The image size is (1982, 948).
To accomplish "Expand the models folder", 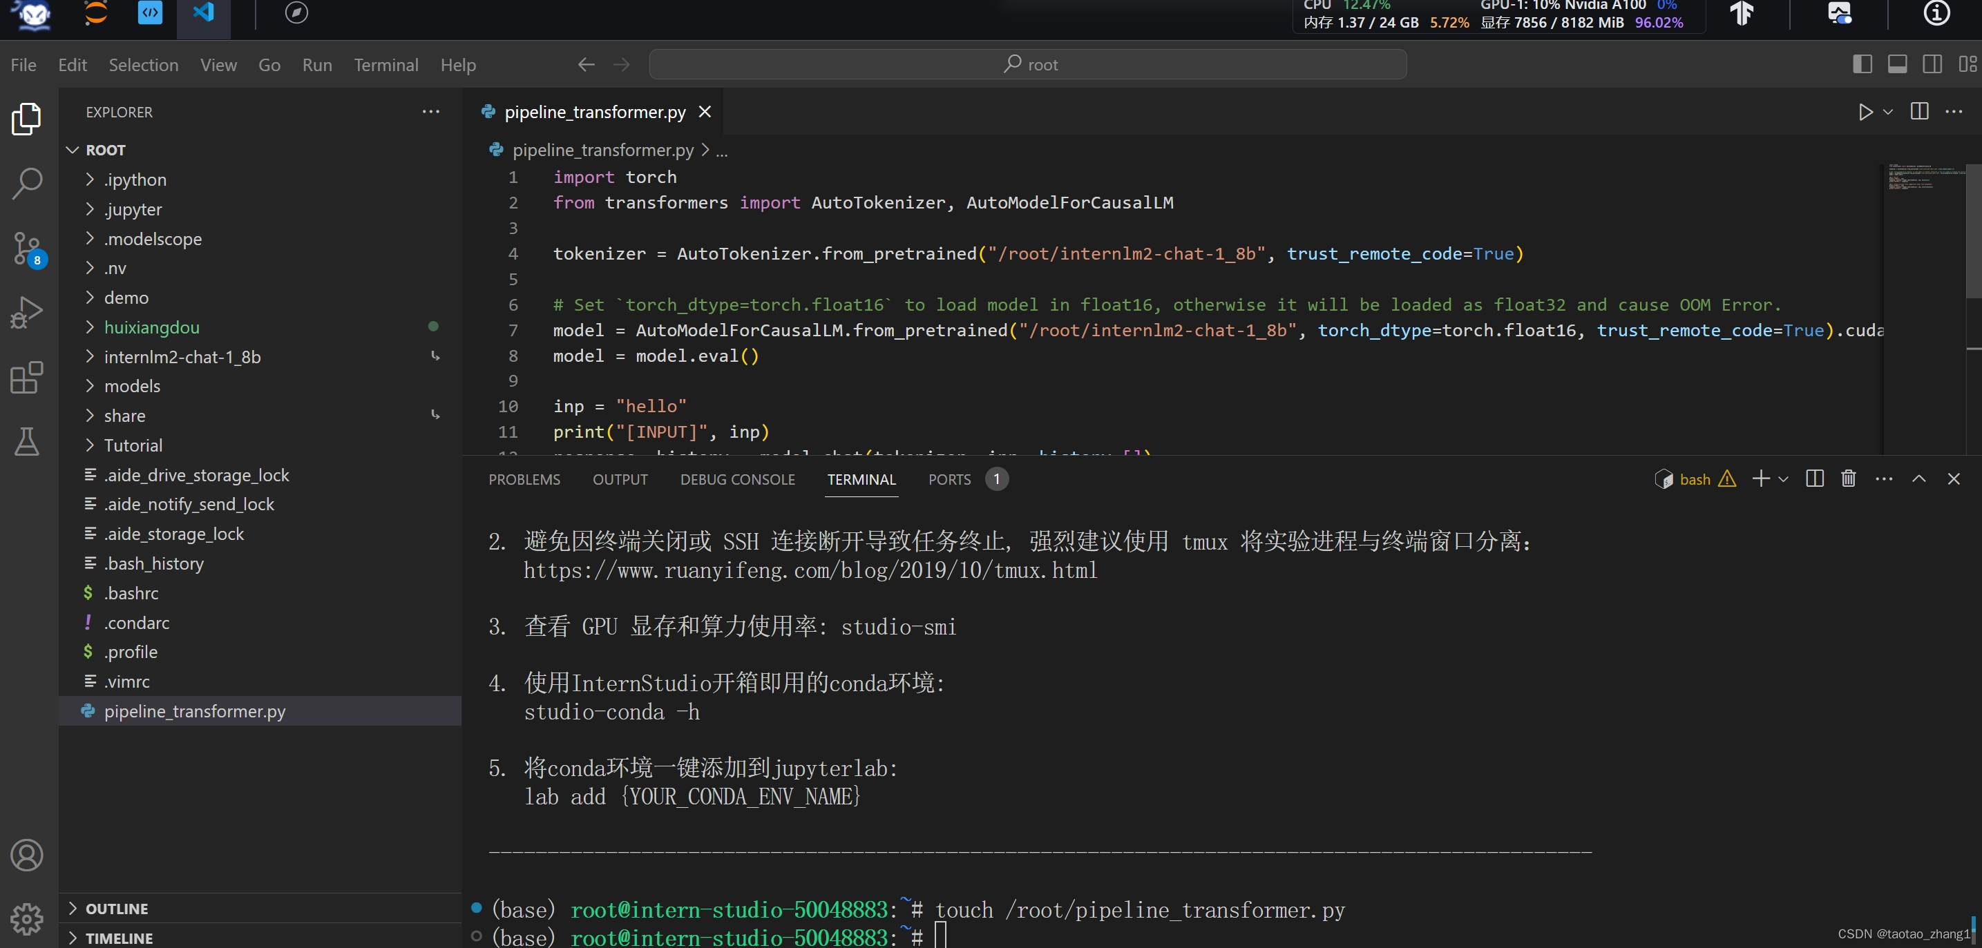I will (x=133, y=386).
